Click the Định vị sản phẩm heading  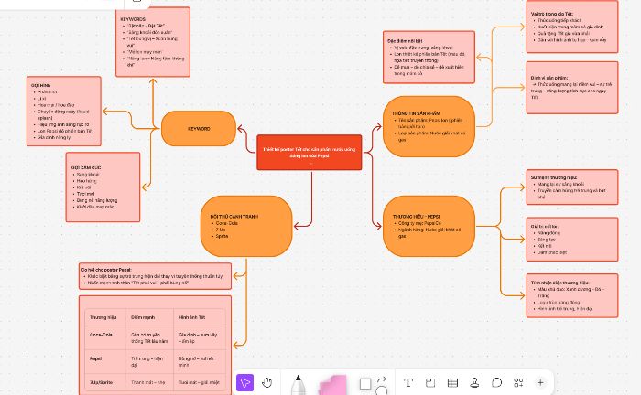click(549, 78)
